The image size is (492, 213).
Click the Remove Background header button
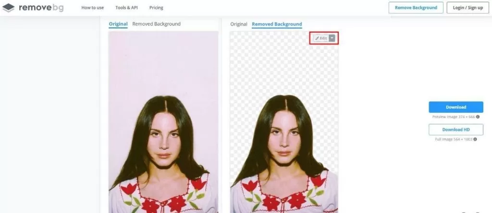416,8
